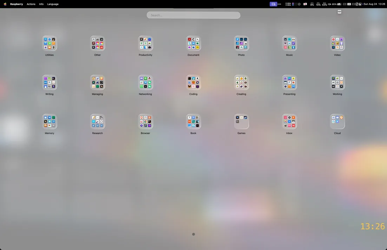Open the Networking folder
This screenshot has width=387, height=250.
tap(145, 83)
